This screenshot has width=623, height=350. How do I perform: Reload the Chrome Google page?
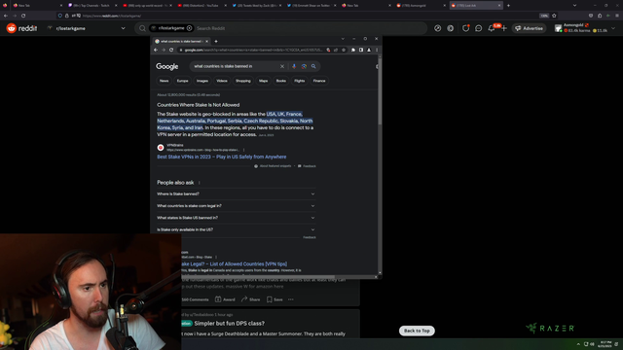(x=171, y=50)
